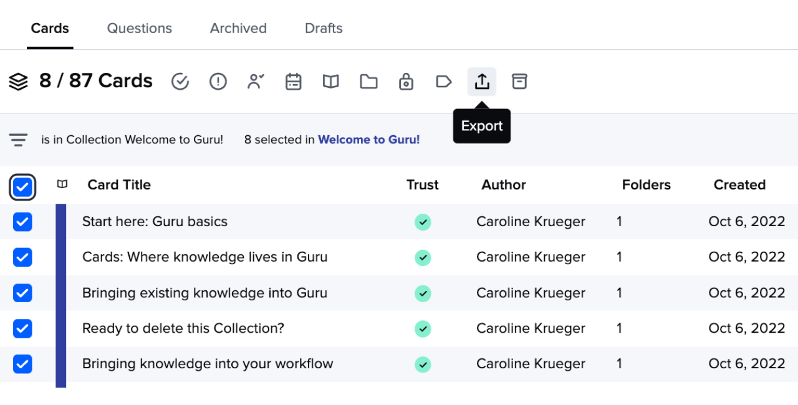Click Caroline Krueger in Cards: Where knowledge lives row

point(531,257)
